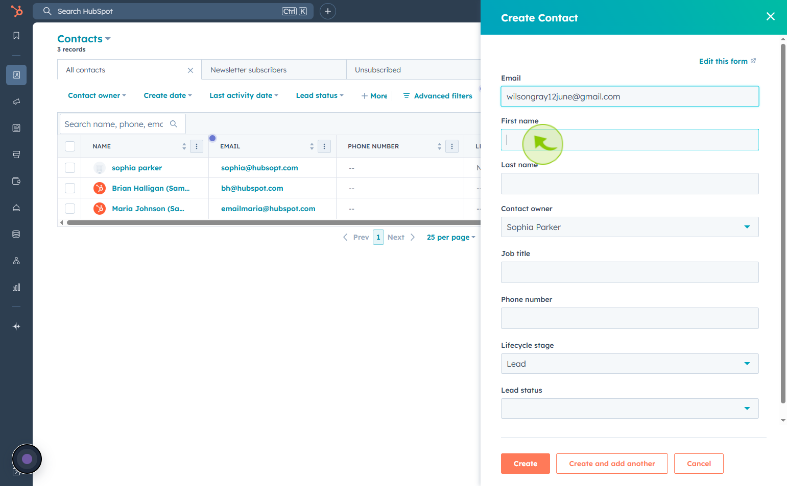Image resolution: width=787 pixels, height=486 pixels.
Task: Click the Prev pagination button
Action: click(356, 237)
